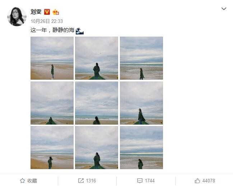
Task: Click the wave emoji in post text
Action: tap(80, 31)
